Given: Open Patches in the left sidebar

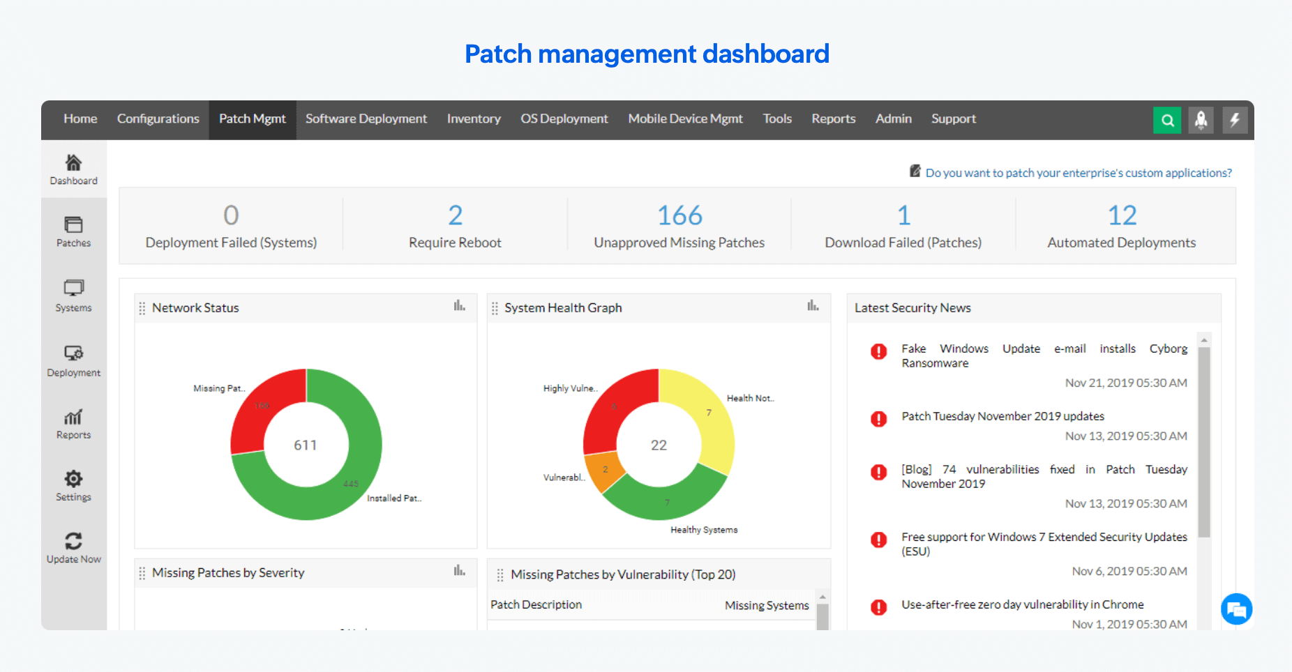Looking at the screenshot, I should [x=73, y=231].
